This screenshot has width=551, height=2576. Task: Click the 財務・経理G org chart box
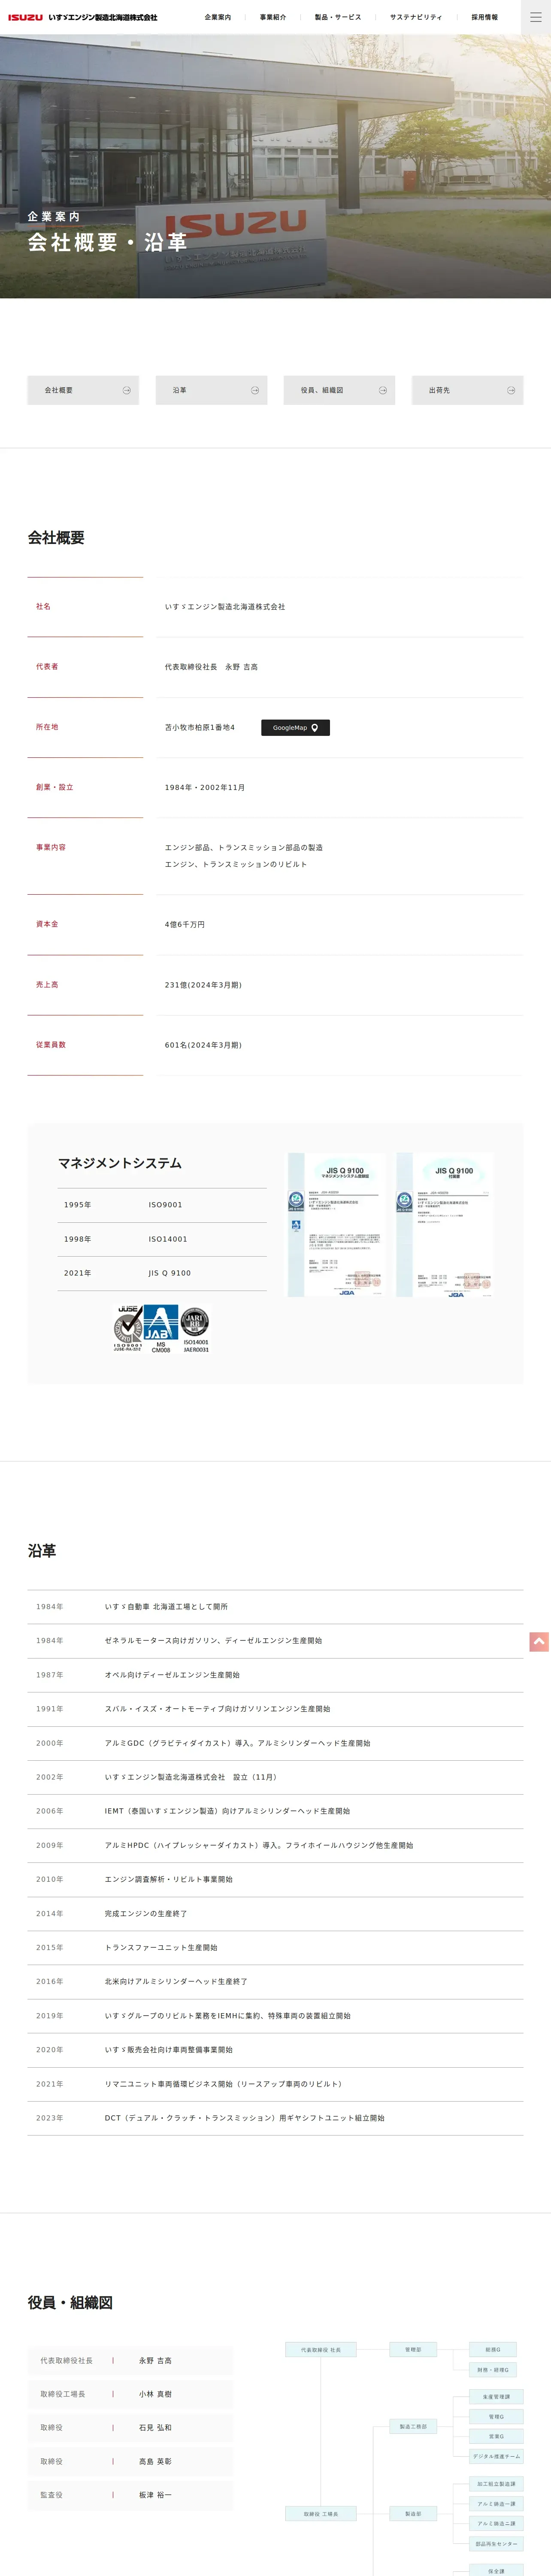493,2369
